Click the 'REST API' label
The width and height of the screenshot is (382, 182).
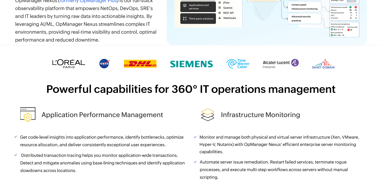tap(228, 13)
